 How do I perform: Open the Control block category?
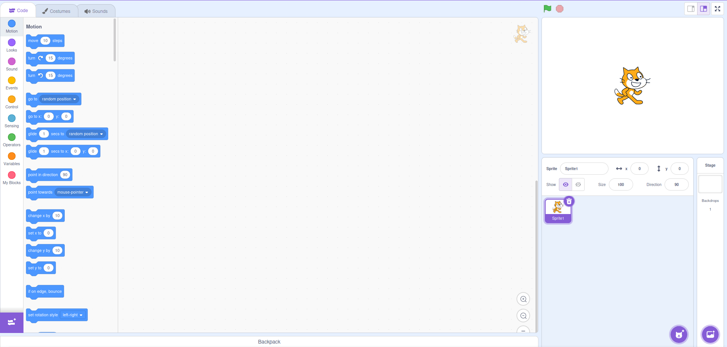click(12, 102)
